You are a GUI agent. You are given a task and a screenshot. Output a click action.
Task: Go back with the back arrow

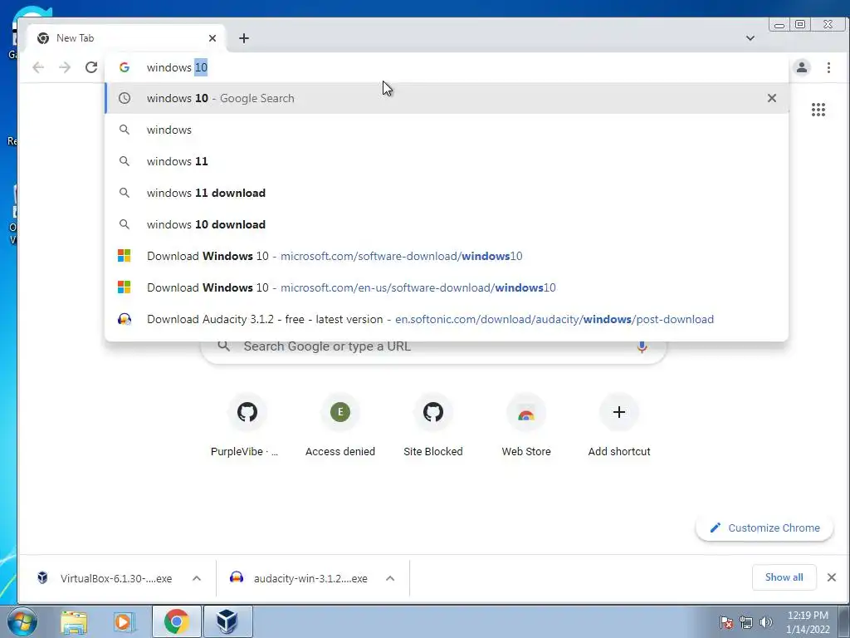click(x=38, y=67)
